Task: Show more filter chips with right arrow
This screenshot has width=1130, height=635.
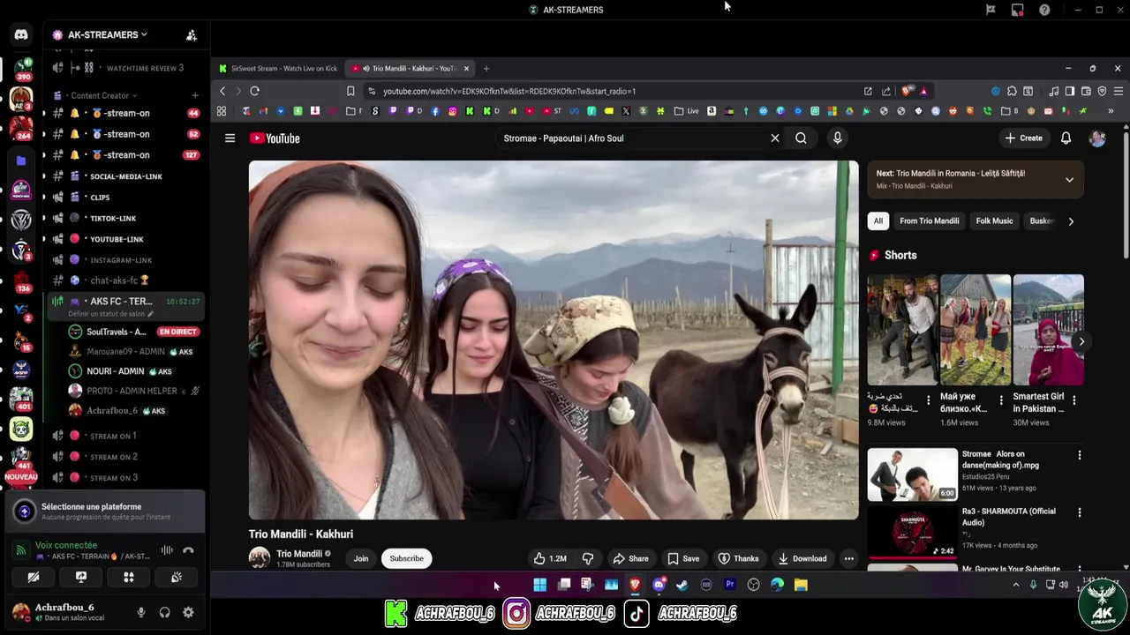Action: (x=1071, y=221)
